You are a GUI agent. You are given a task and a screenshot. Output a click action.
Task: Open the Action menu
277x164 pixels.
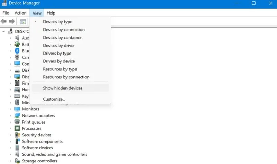(20, 13)
